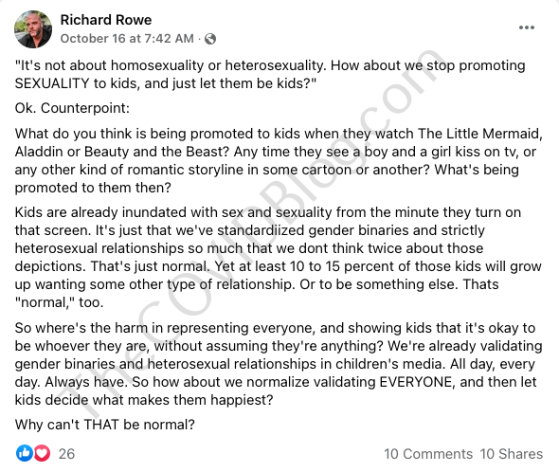Click the paragraph mentioning The Little Mermaid
This screenshot has width=559, height=472.
279,160
